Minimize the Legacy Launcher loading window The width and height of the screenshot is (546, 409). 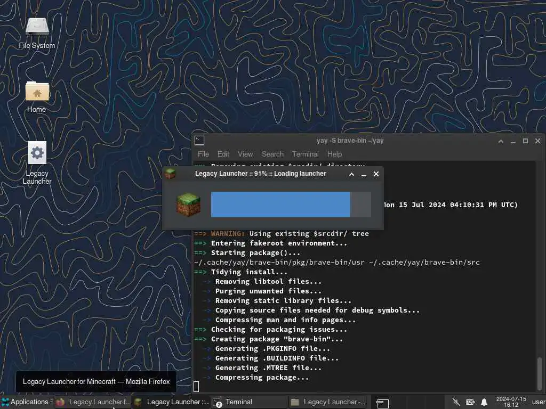coord(364,174)
